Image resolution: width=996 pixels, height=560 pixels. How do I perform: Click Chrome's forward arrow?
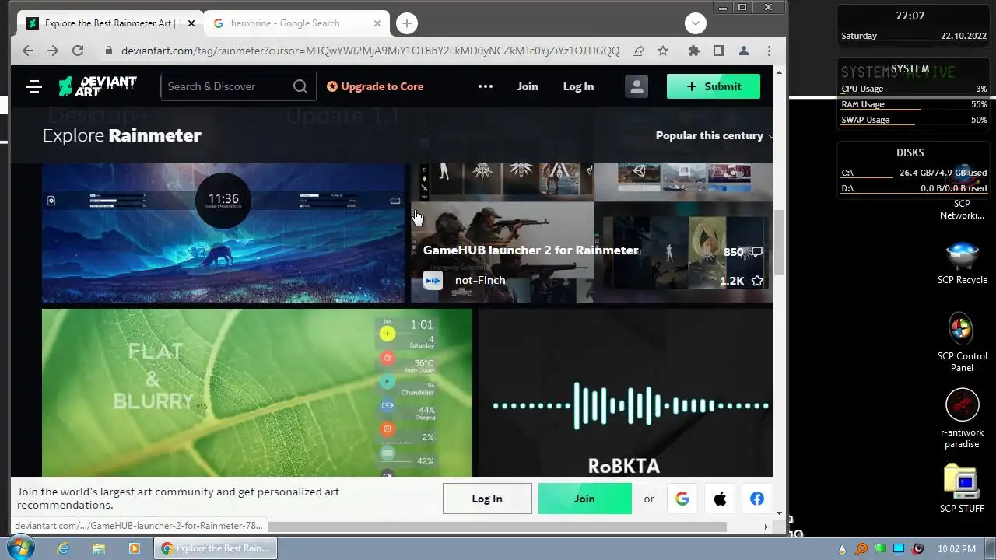pyautogui.click(x=52, y=51)
